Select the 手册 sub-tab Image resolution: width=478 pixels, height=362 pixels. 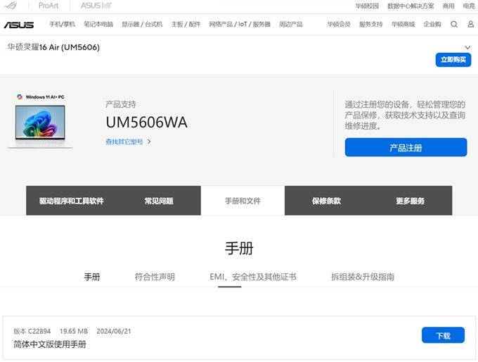pos(92,277)
